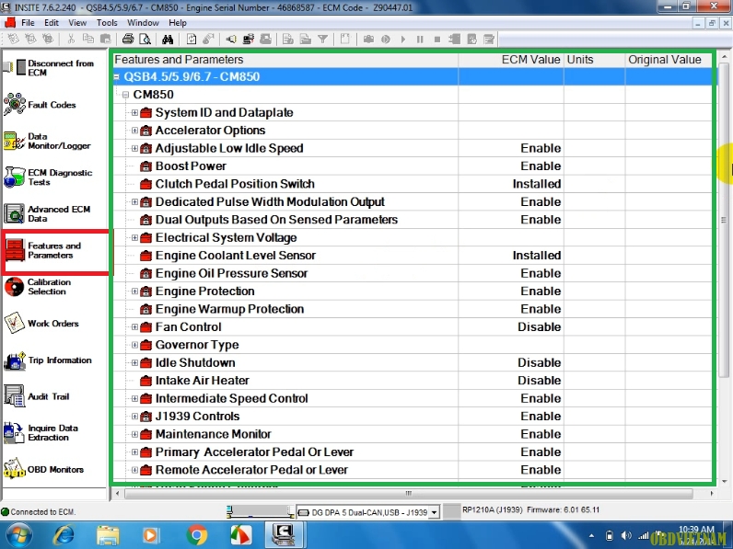Open Internet Explorer from the taskbar
This screenshot has height=549, width=733.
pyautogui.click(x=64, y=535)
